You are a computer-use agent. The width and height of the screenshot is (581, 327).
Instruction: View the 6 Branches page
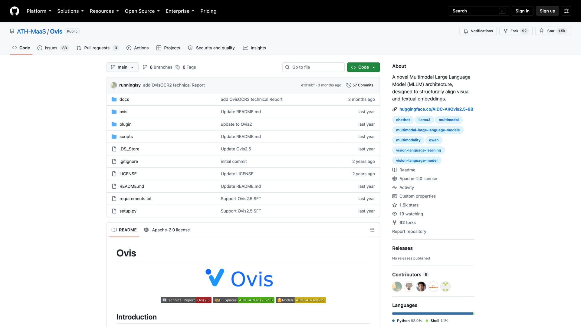158,67
